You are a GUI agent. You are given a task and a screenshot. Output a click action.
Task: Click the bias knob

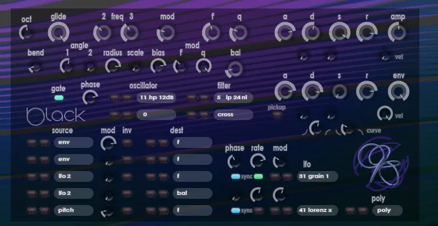click(x=159, y=66)
